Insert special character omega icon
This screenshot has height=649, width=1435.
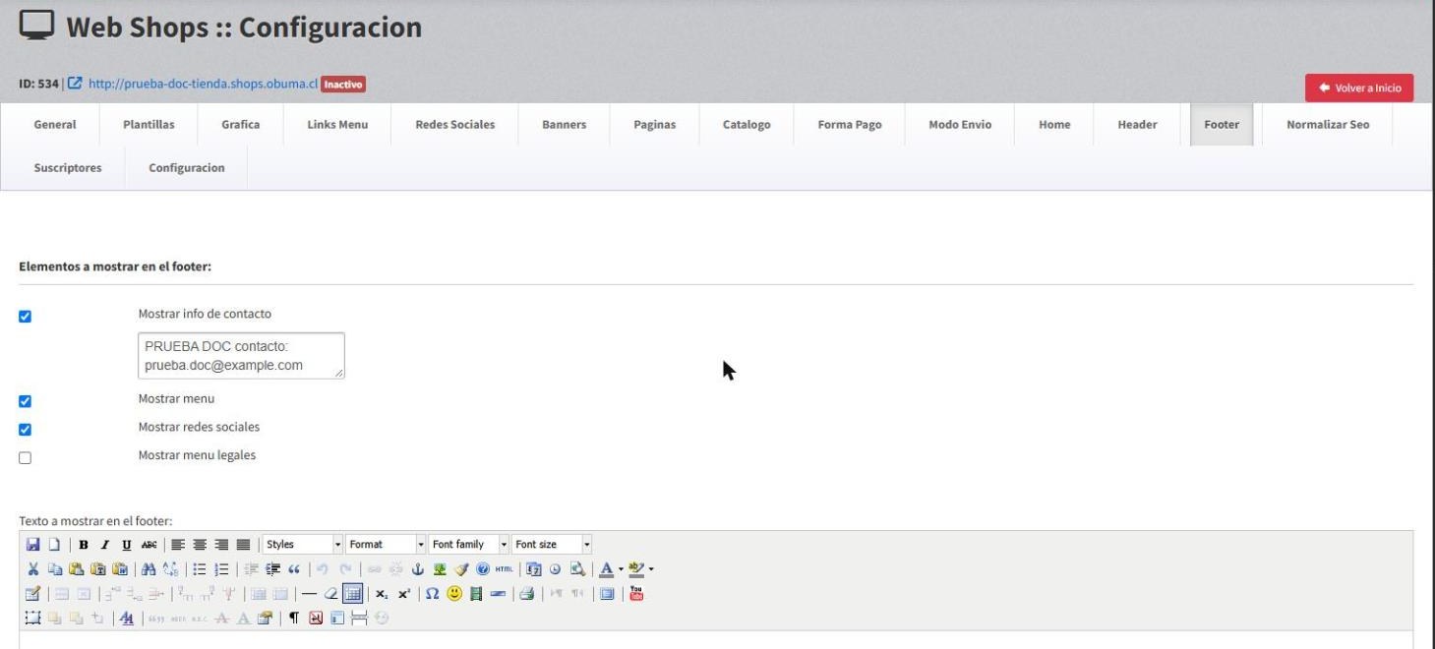click(432, 593)
